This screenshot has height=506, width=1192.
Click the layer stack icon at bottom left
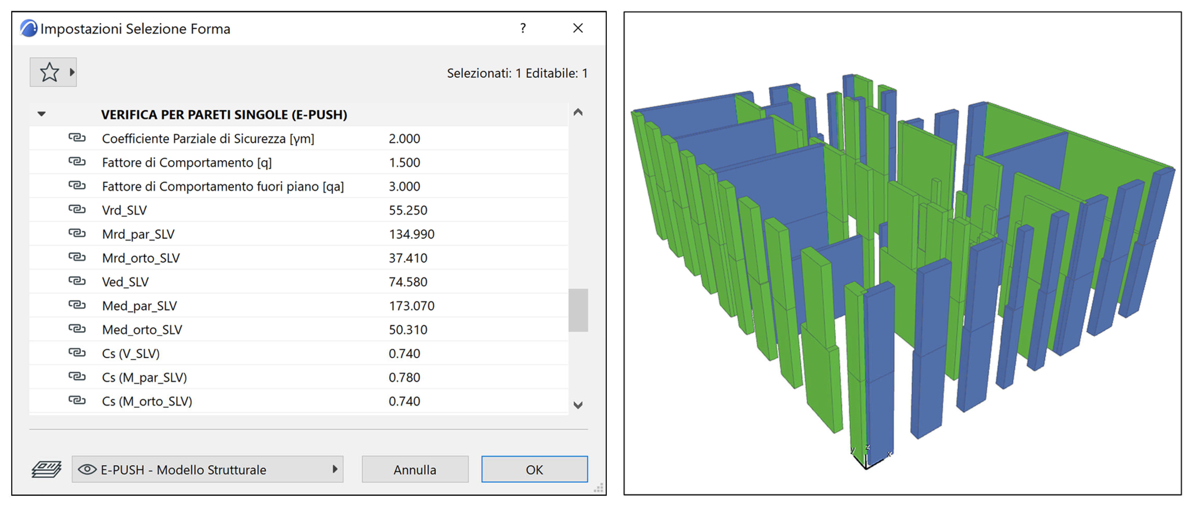coord(46,470)
